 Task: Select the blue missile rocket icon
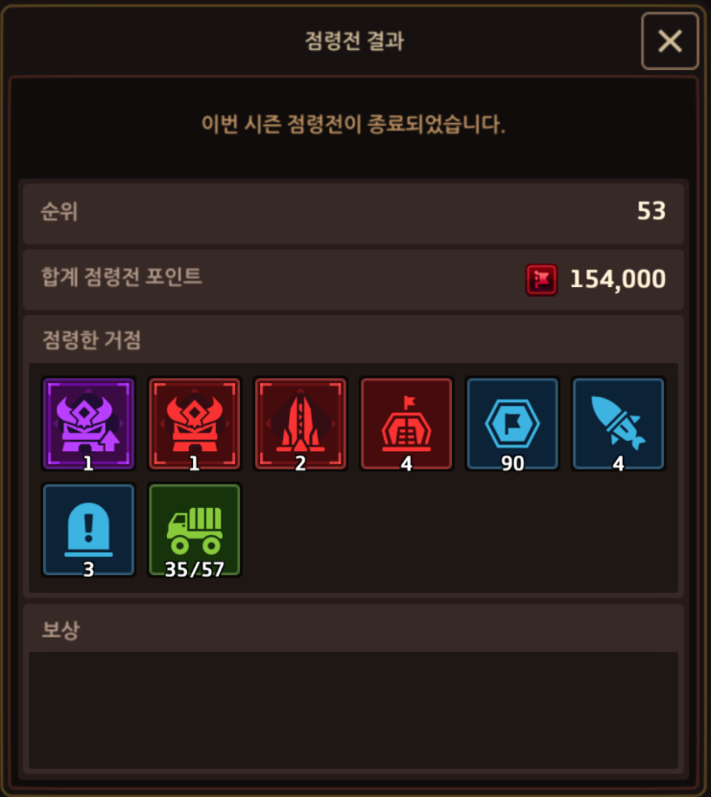[619, 423]
